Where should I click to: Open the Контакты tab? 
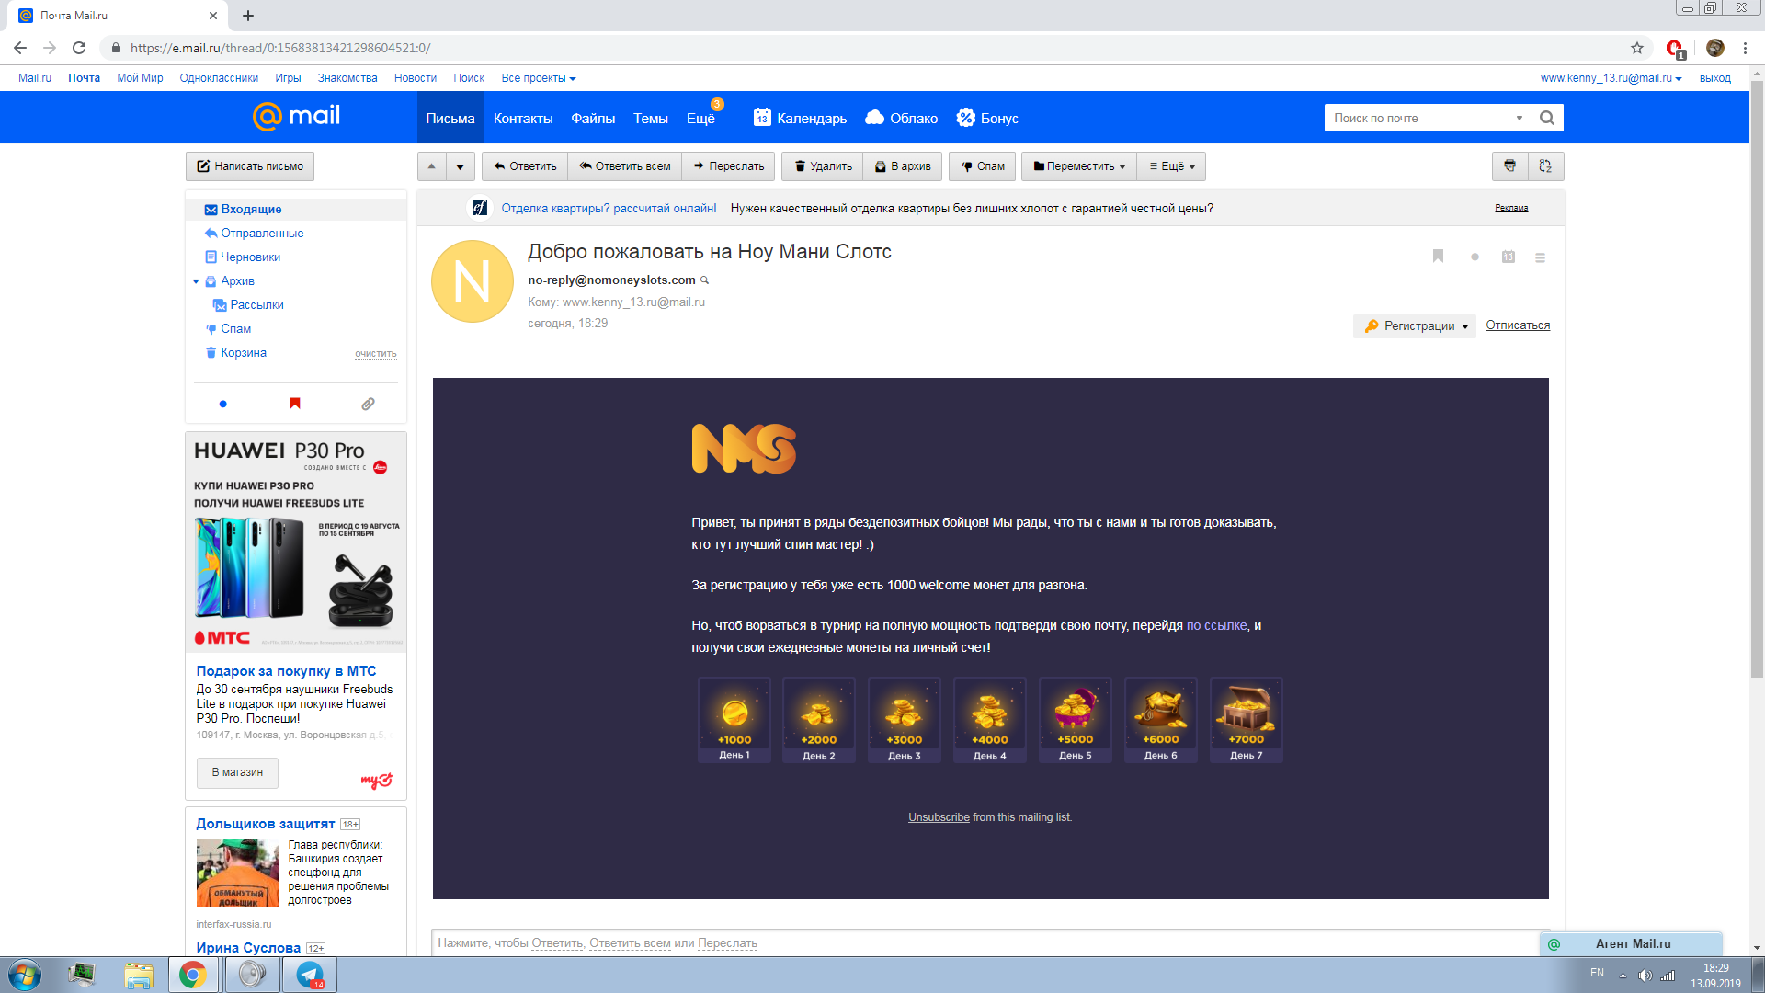(x=522, y=118)
